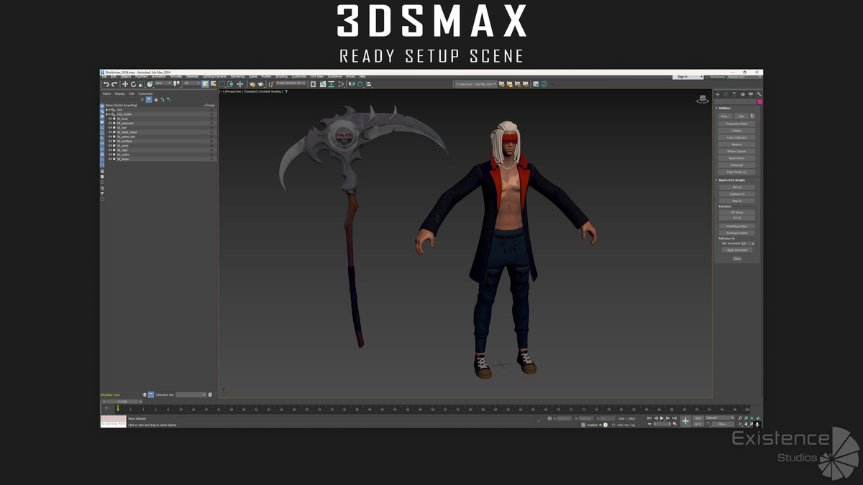Image resolution: width=863 pixels, height=485 pixels.
Task: Open Selection Set dropdown below Scene Explorer
Action: 191,394
